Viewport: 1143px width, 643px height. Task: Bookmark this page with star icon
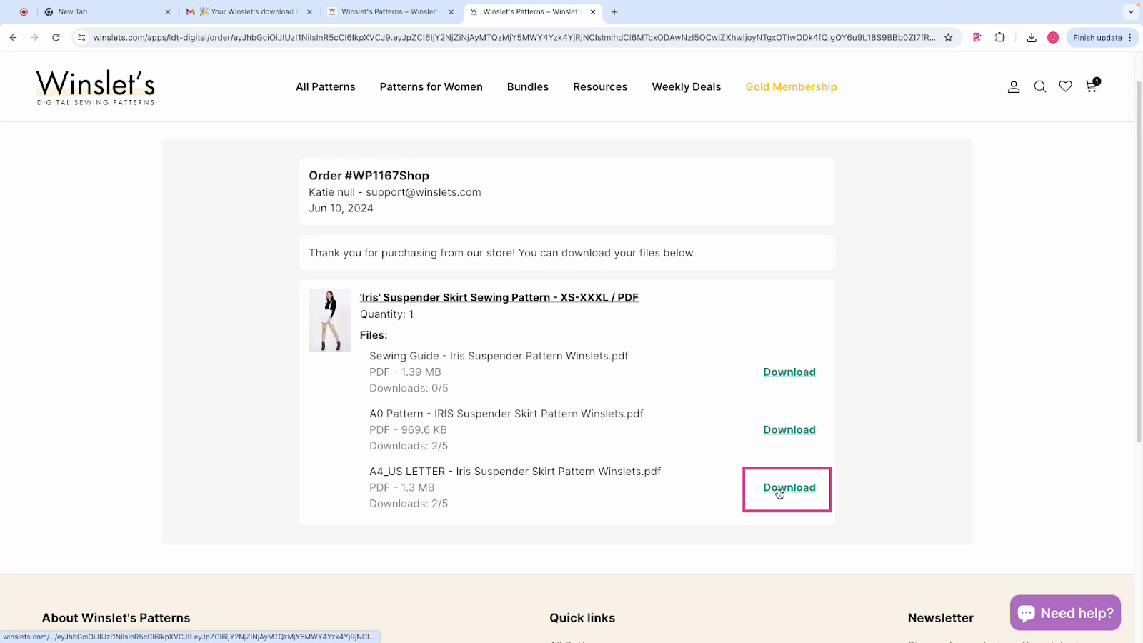tap(949, 38)
